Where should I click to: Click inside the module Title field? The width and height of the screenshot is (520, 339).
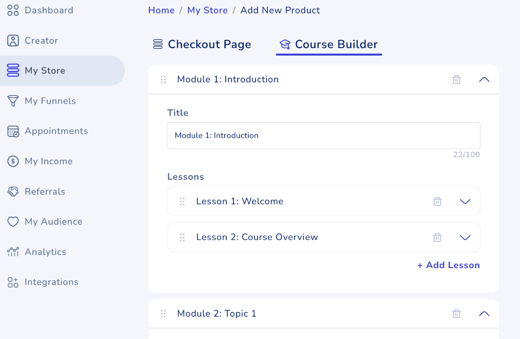coord(324,135)
